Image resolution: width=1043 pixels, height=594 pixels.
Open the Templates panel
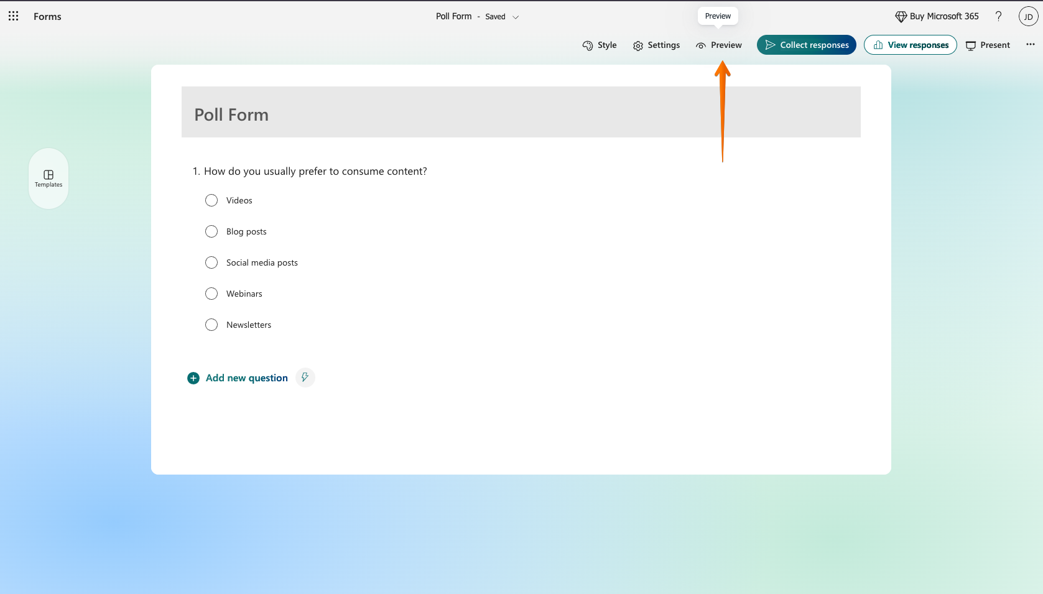click(x=48, y=179)
